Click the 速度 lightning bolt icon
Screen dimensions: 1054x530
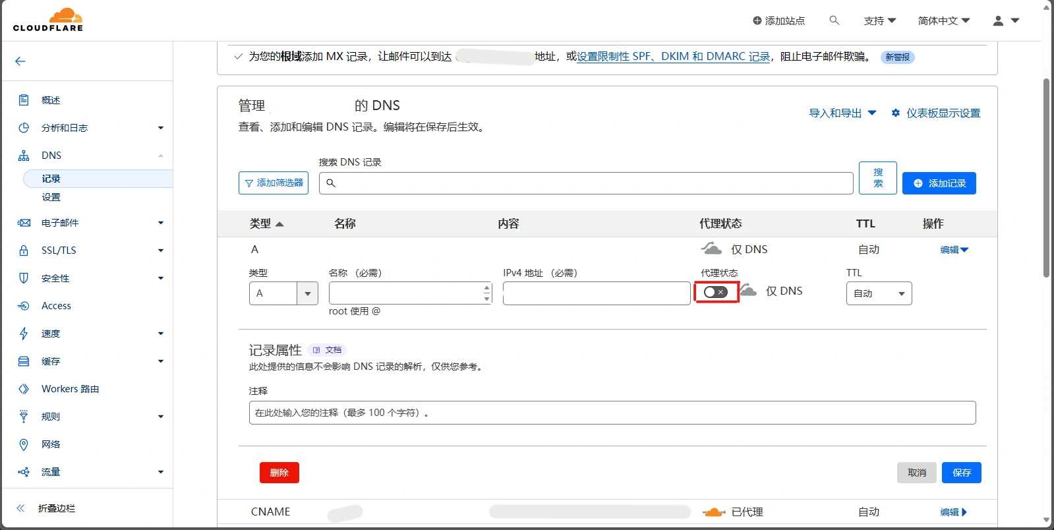24,334
